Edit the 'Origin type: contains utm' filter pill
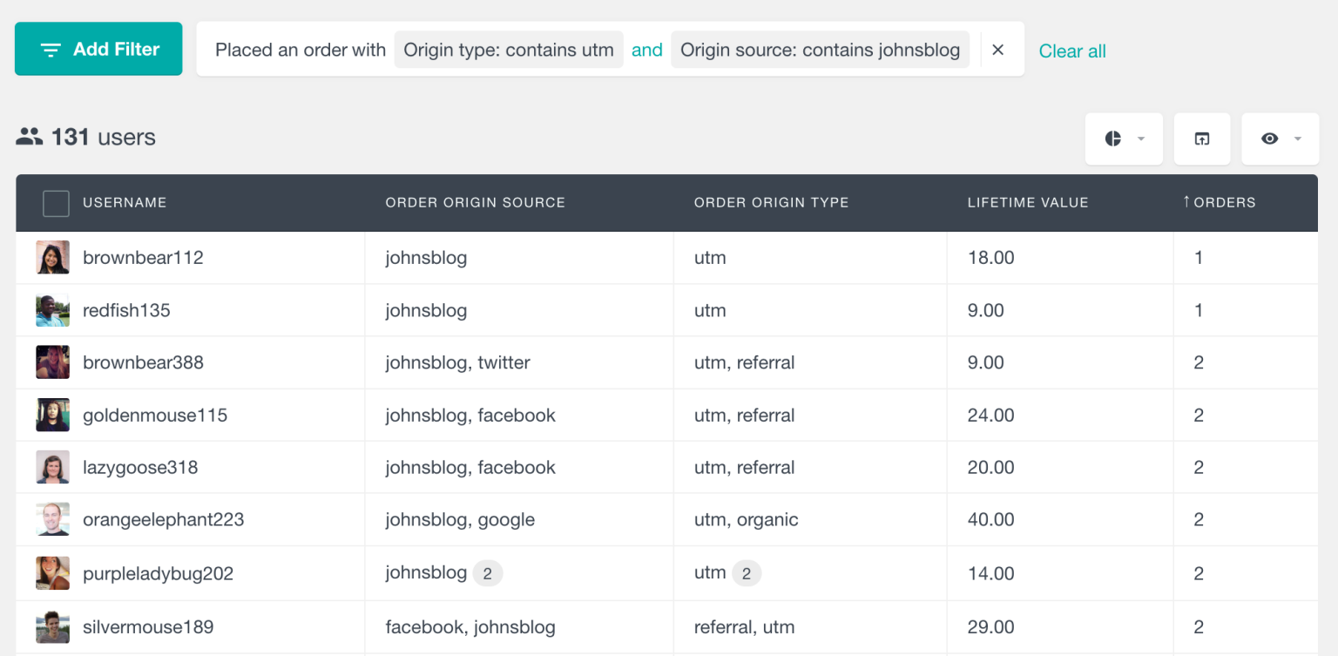 coord(509,49)
